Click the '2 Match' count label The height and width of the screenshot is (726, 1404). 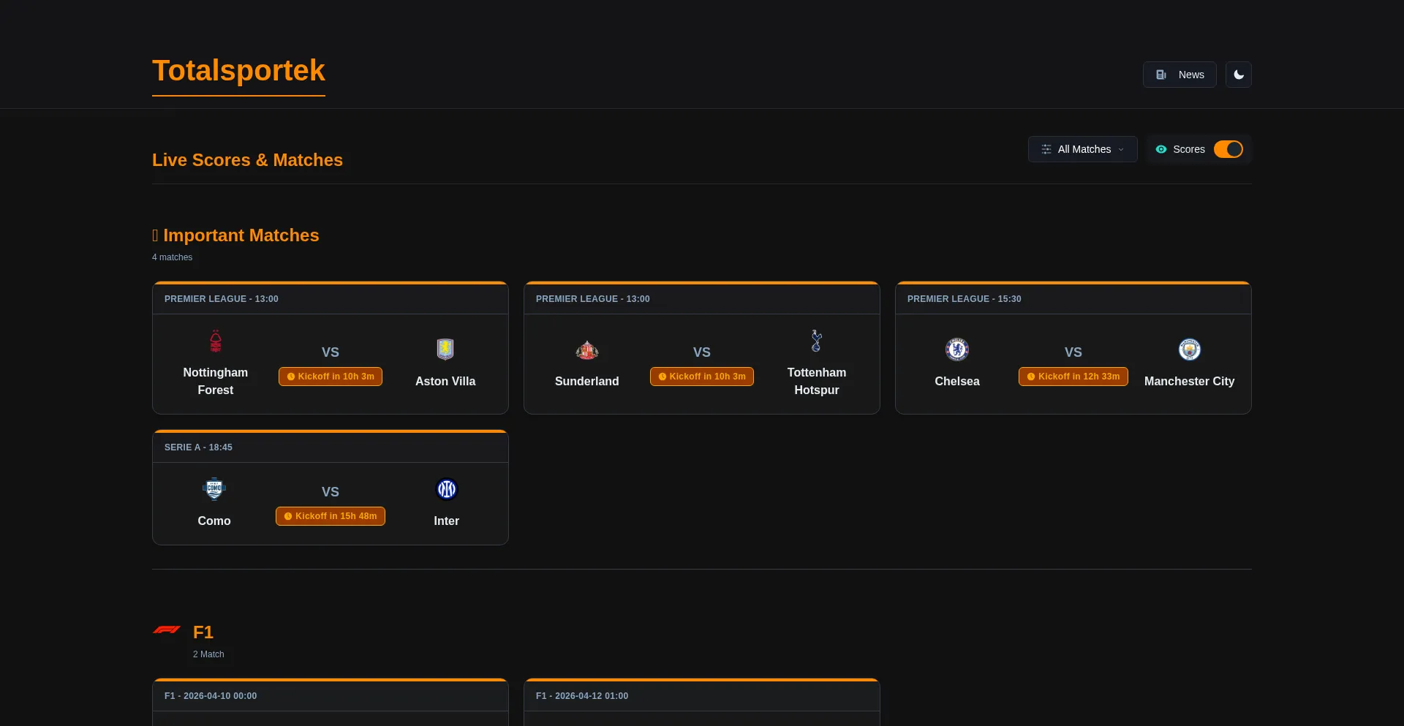point(208,654)
